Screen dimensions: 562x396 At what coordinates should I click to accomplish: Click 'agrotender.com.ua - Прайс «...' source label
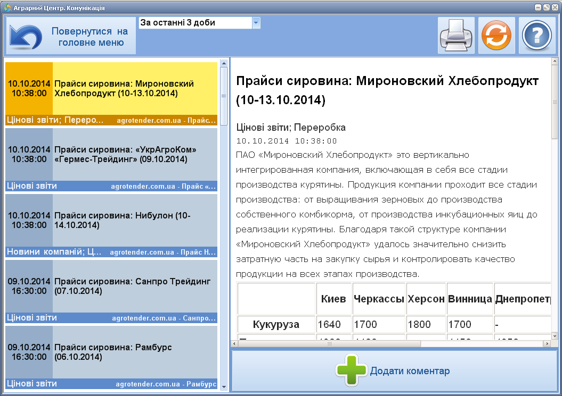tap(164, 186)
